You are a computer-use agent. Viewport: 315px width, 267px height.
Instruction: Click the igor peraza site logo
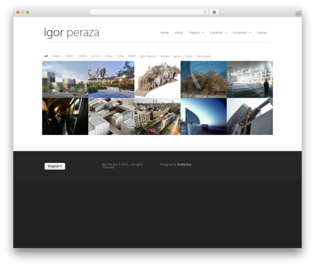click(x=72, y=33)
